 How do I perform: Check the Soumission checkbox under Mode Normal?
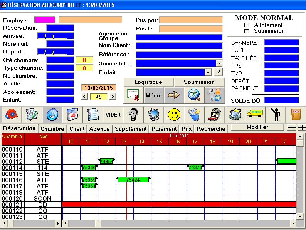click(x=246, y=31)
